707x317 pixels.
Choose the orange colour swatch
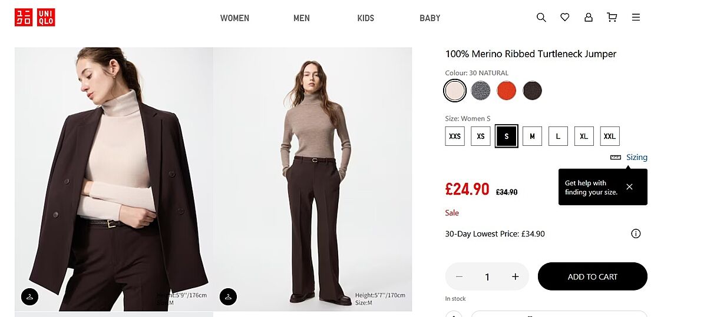pyautogui.click(x=506, y=91)
